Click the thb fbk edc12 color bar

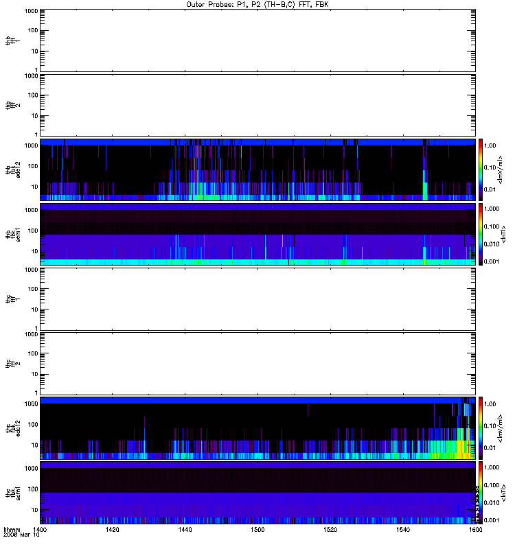pyautogui.click(x=481, y=170)
